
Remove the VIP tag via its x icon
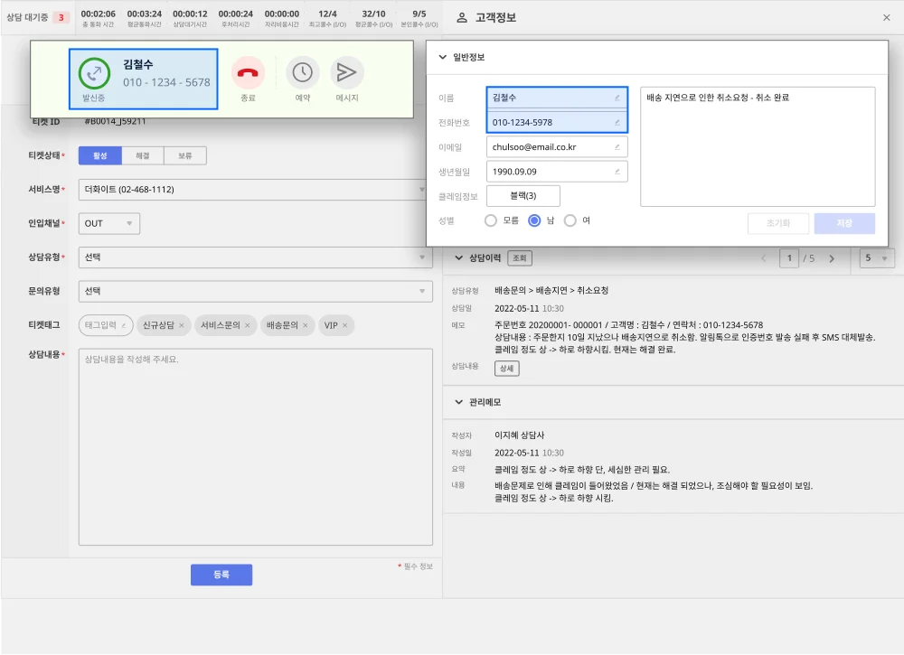[344, 326]
